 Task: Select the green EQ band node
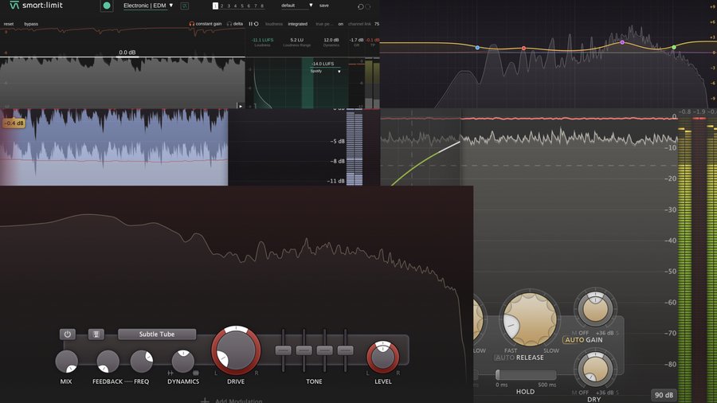[x=674, y=47]
